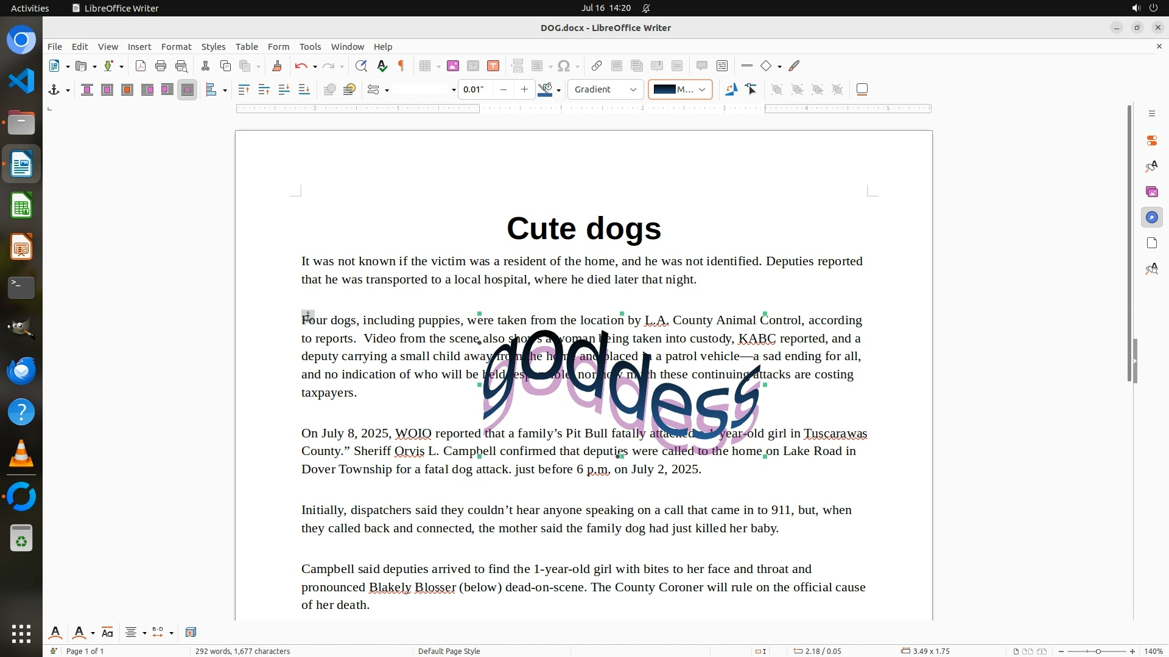The height and width of the screenshot is (657, 1169).
Task: Open the Navigator sidebar panel
Action: (x=1151, y=217)
